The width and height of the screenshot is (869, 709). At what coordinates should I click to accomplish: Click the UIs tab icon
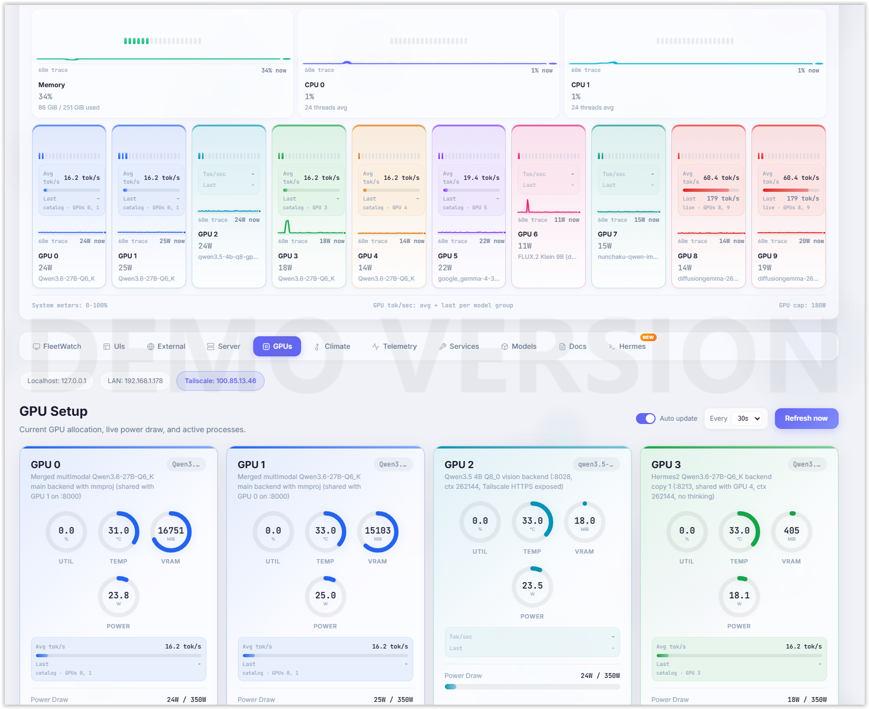click(x=107, y=347)
